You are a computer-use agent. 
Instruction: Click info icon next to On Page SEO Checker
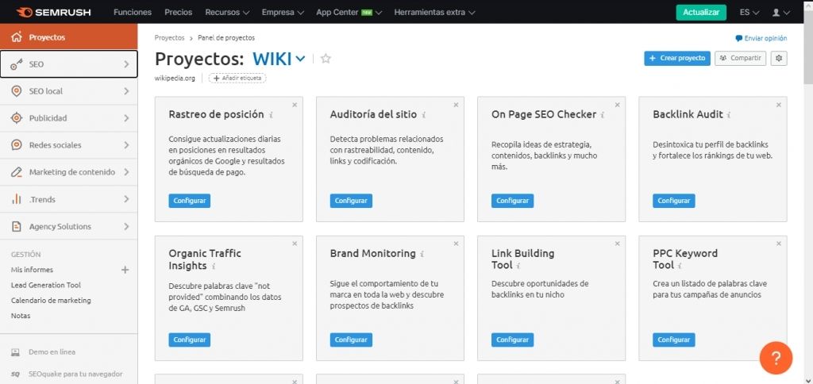pyautogui.click(x=603, y=115)
